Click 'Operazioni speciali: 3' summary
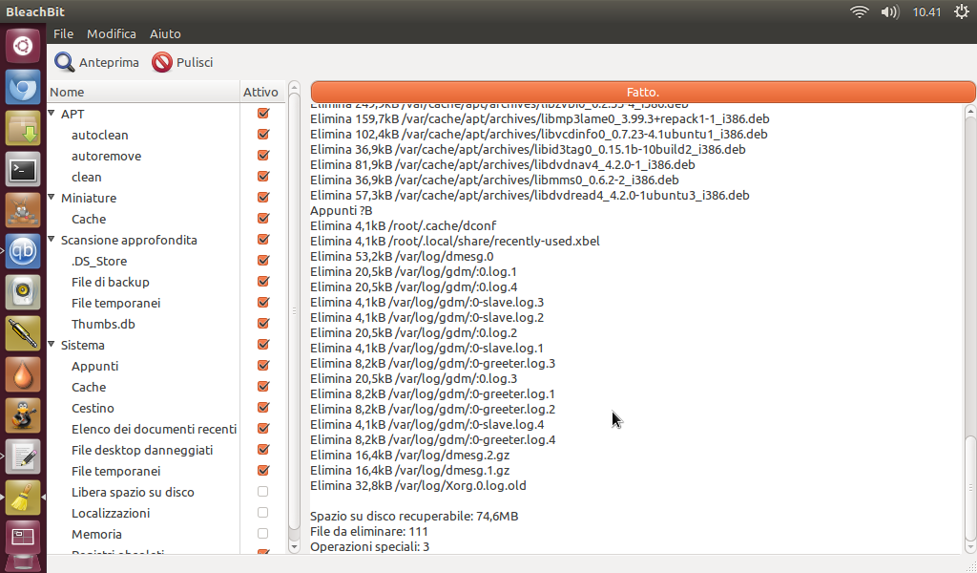This screenshot has height=573, width=977. click(369, 546)
